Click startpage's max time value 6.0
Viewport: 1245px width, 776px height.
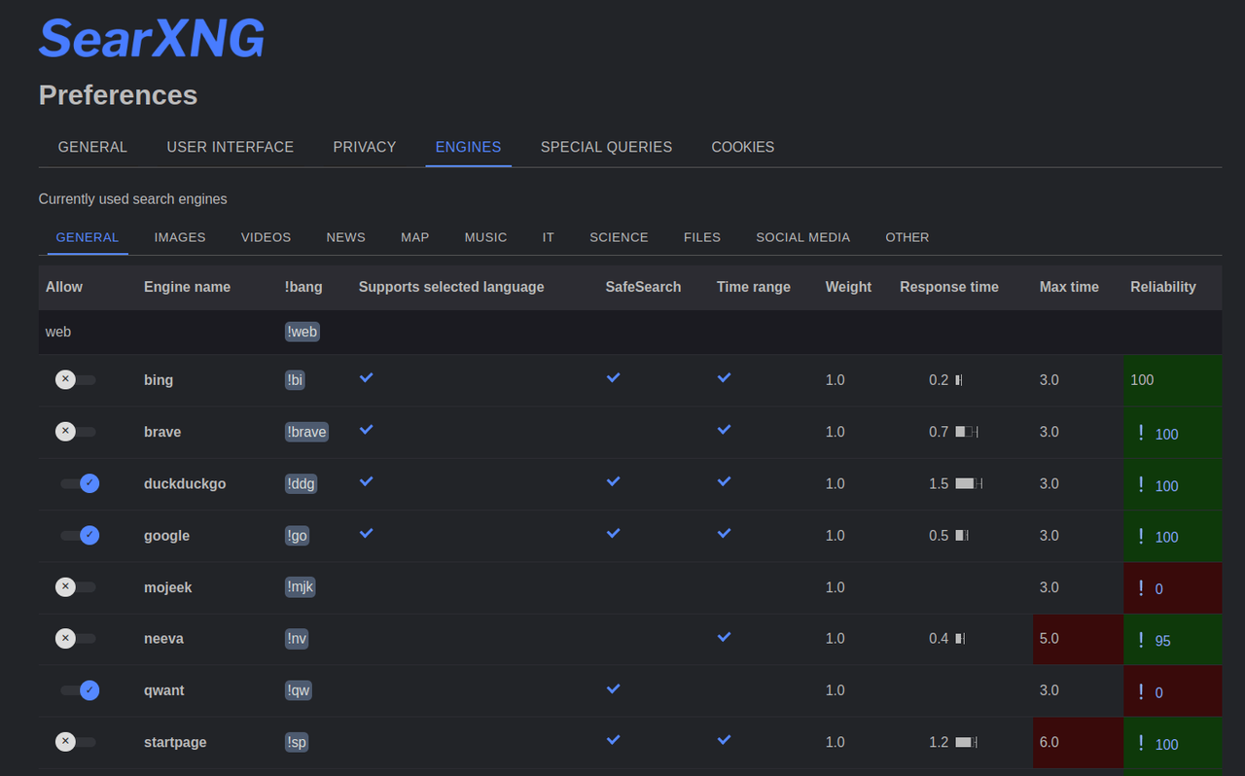1049,742
